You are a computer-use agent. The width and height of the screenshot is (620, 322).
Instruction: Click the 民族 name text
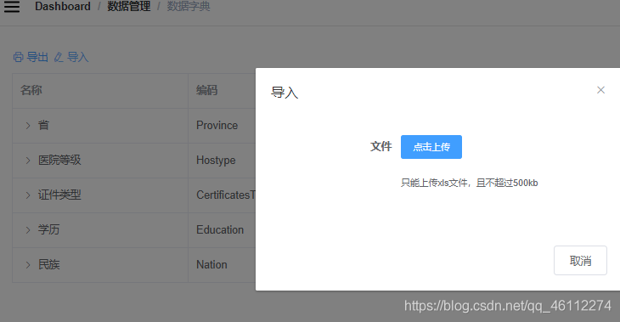point(49,264)
